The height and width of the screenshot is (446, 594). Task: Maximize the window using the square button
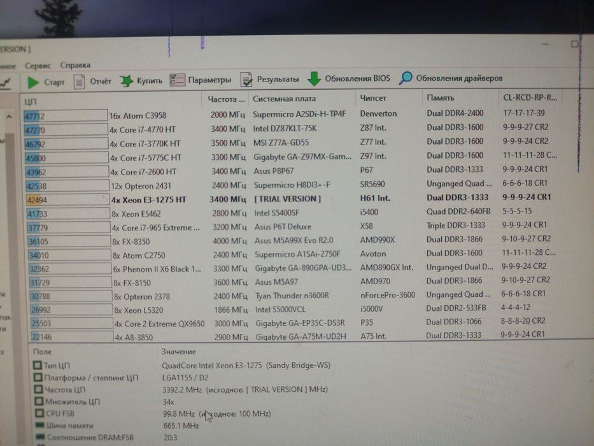pyautogui.click(x=574, y=44)
